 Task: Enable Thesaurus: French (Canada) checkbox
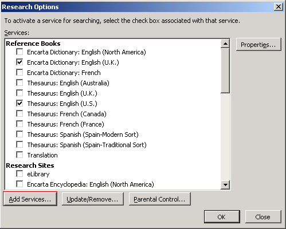(19, 114)
